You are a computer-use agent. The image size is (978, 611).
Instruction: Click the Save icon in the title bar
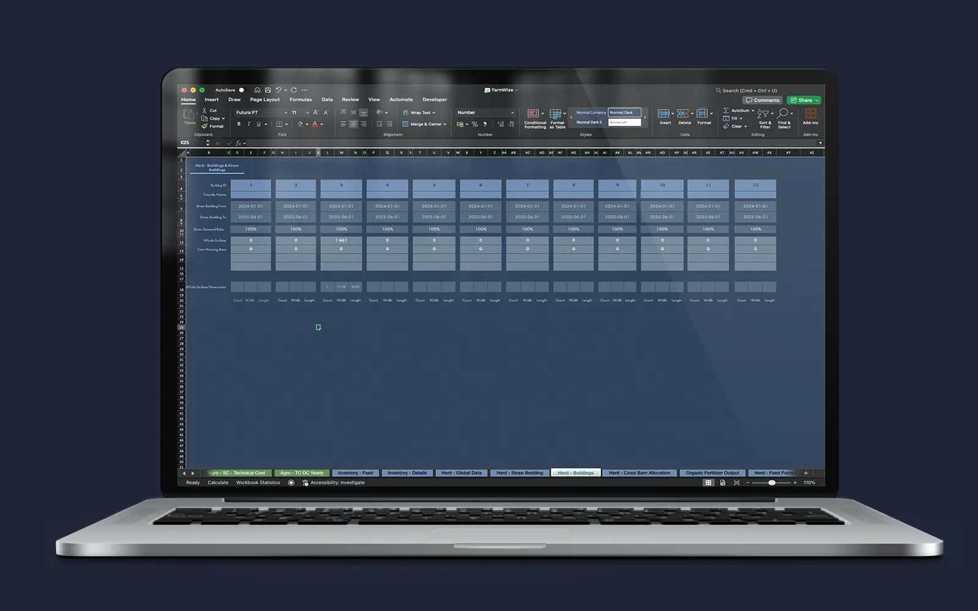point(268,90)
